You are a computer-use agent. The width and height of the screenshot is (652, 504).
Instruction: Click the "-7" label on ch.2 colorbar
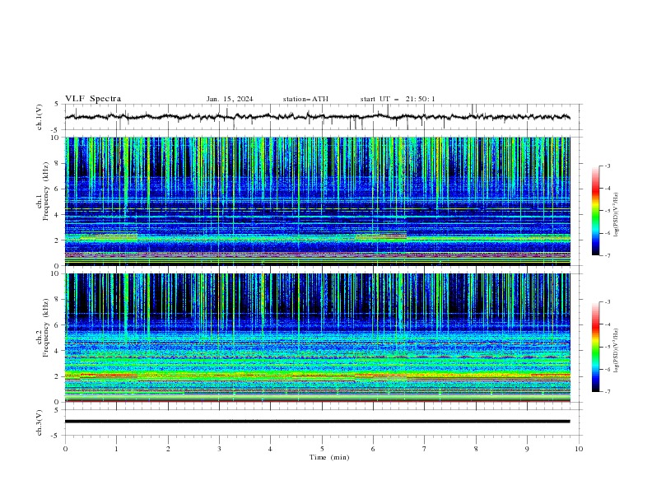607,391
